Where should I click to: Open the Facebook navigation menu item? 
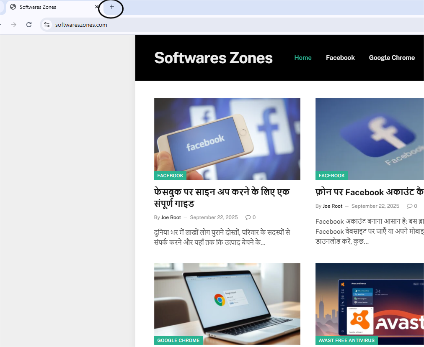click(340, 58)
